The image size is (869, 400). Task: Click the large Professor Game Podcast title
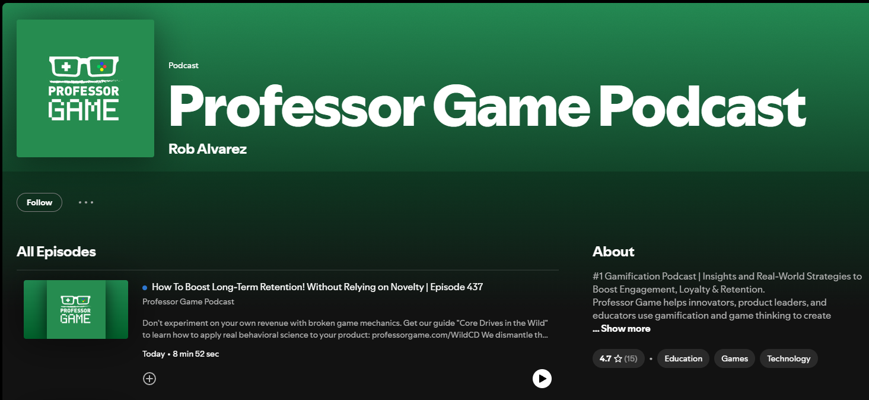click(486, 106)
